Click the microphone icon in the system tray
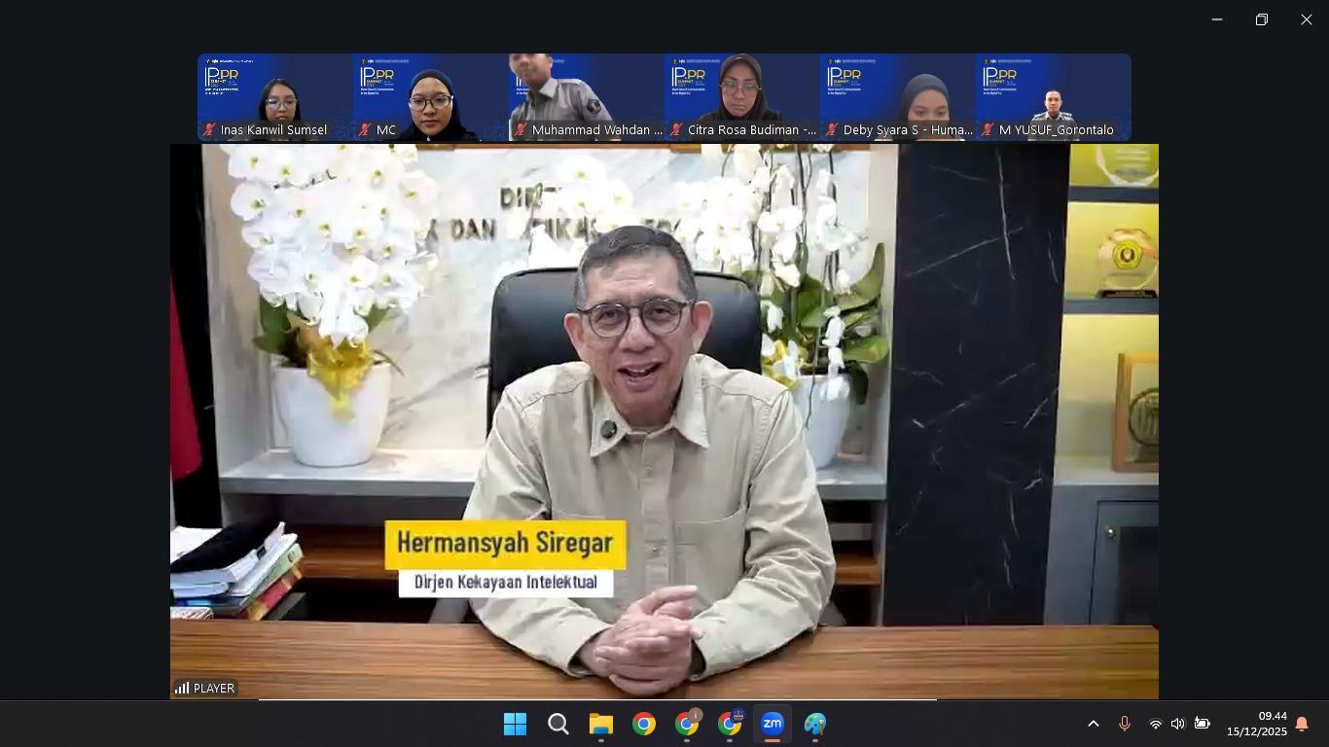Image resolution: width=1329 pixels, height=747 pixels. (1124, 724)
